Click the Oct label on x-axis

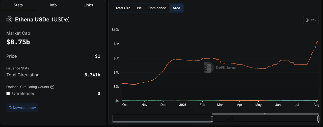(125, 105)
